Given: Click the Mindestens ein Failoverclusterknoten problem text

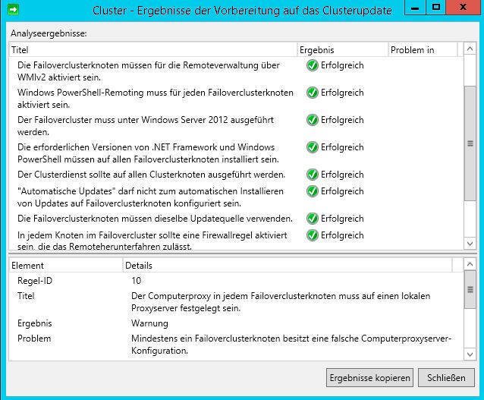Looking at the screenshot, I should pyautogui.click(x=291, y=345).
